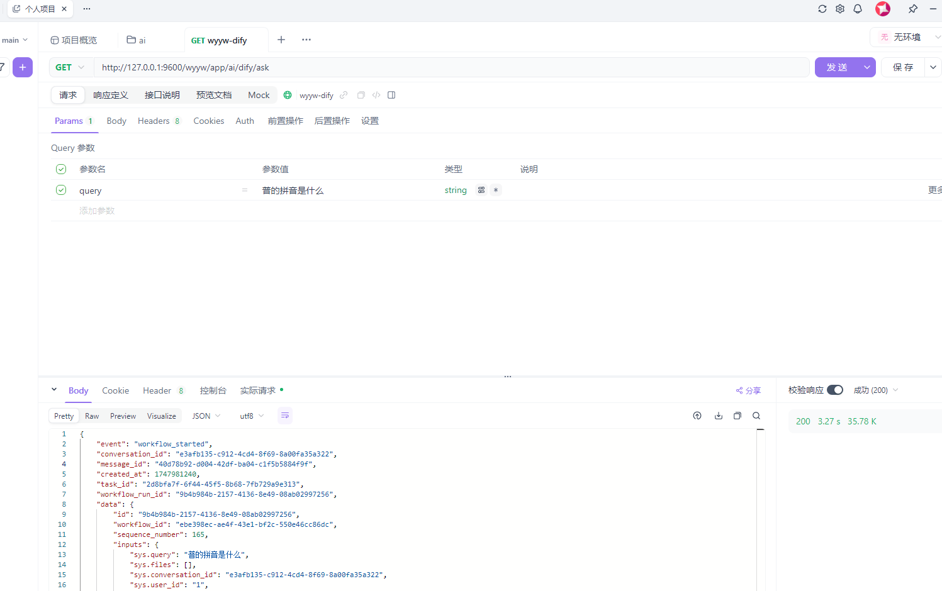Open the GET method dropdown
Image resolution: width=942 pixels, height=591 pixels.
[70, 67]
